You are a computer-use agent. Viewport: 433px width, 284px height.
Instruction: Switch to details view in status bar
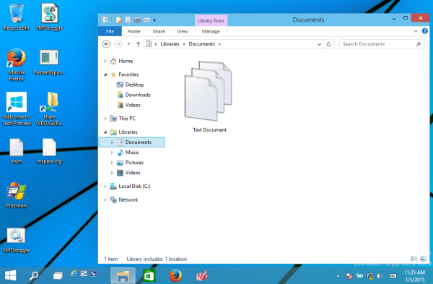pos(414,259)
